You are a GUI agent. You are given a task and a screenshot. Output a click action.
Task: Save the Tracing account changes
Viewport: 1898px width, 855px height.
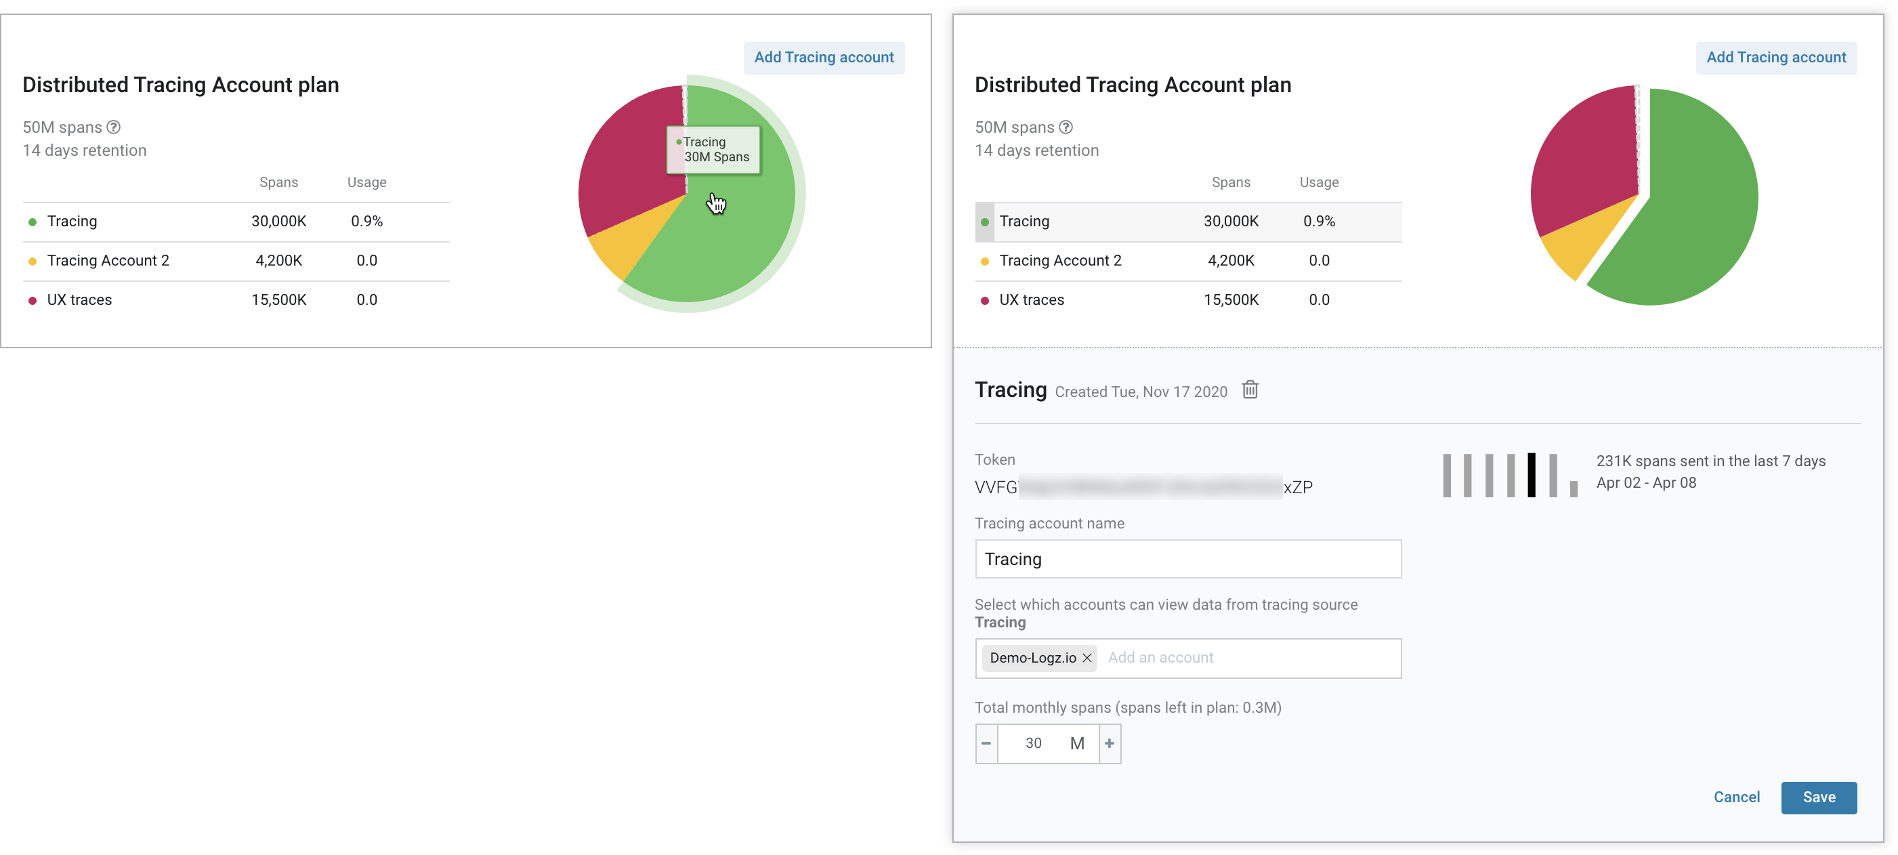(x=1819, y=797)
